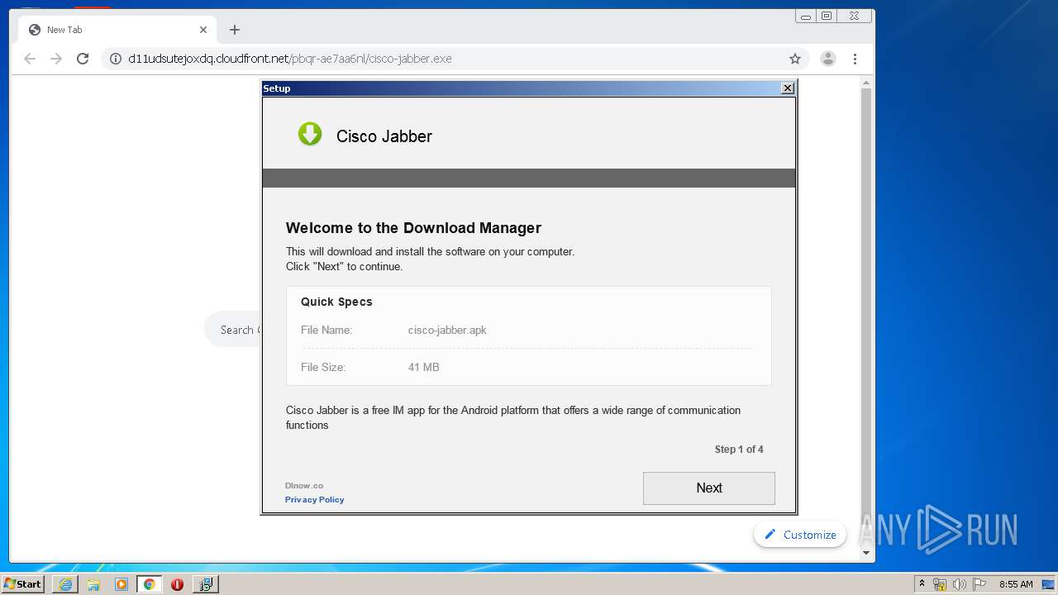1058x595 pixels.
Task: Open File Explorer from taskbar
Action: click(93, 584)
